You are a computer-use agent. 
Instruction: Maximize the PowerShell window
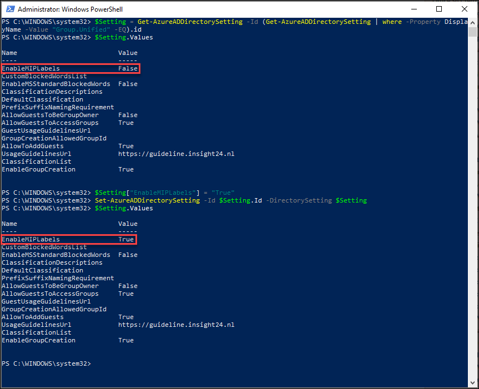point(439,9)
